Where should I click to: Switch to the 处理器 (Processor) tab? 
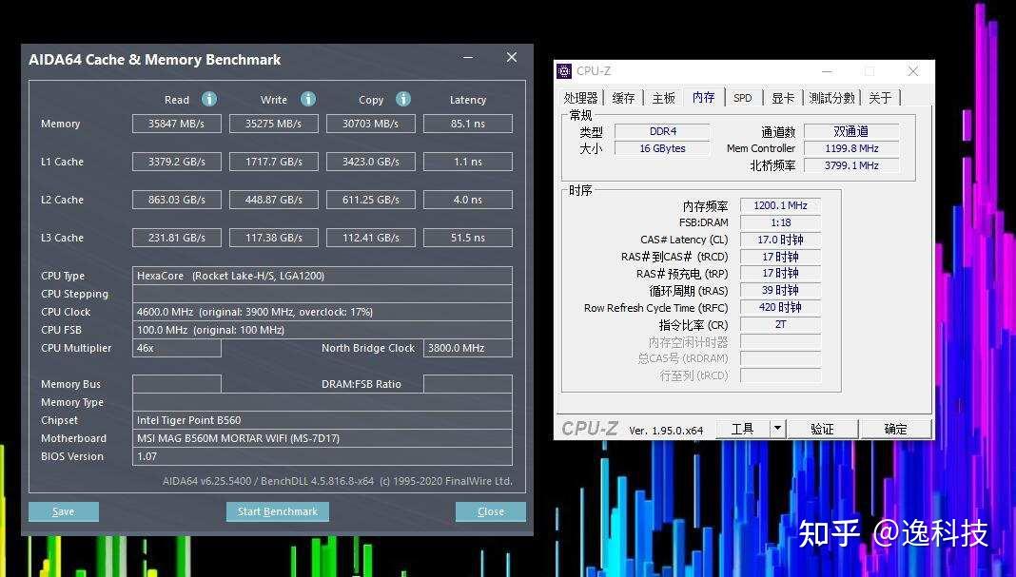click(582, 96)
